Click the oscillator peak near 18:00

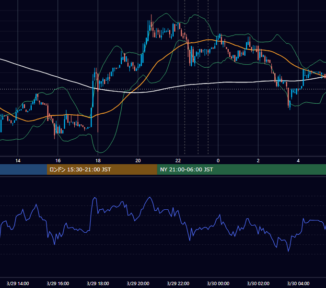(x=94, y=198)
